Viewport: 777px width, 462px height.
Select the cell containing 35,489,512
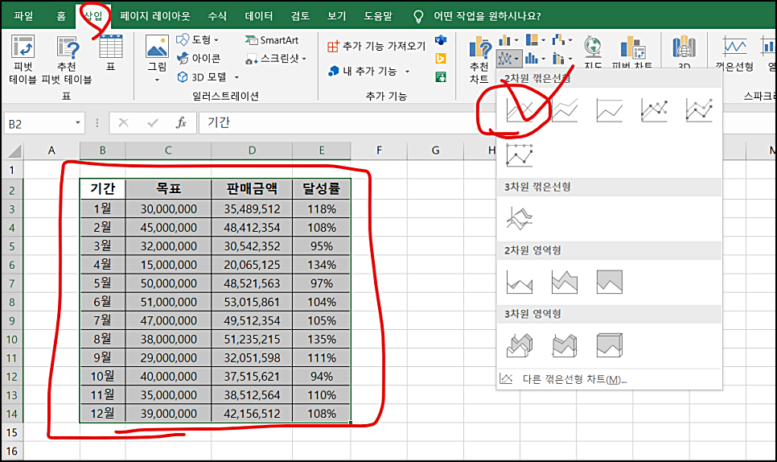pos(252,209)
